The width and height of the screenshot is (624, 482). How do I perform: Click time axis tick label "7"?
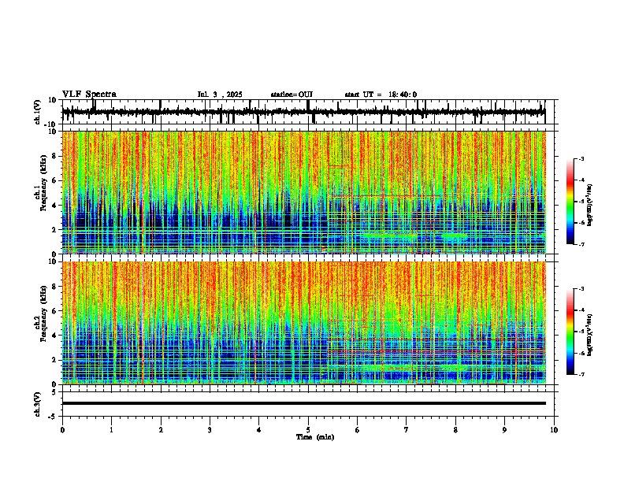pyautogui.click(x=407, y=430)
